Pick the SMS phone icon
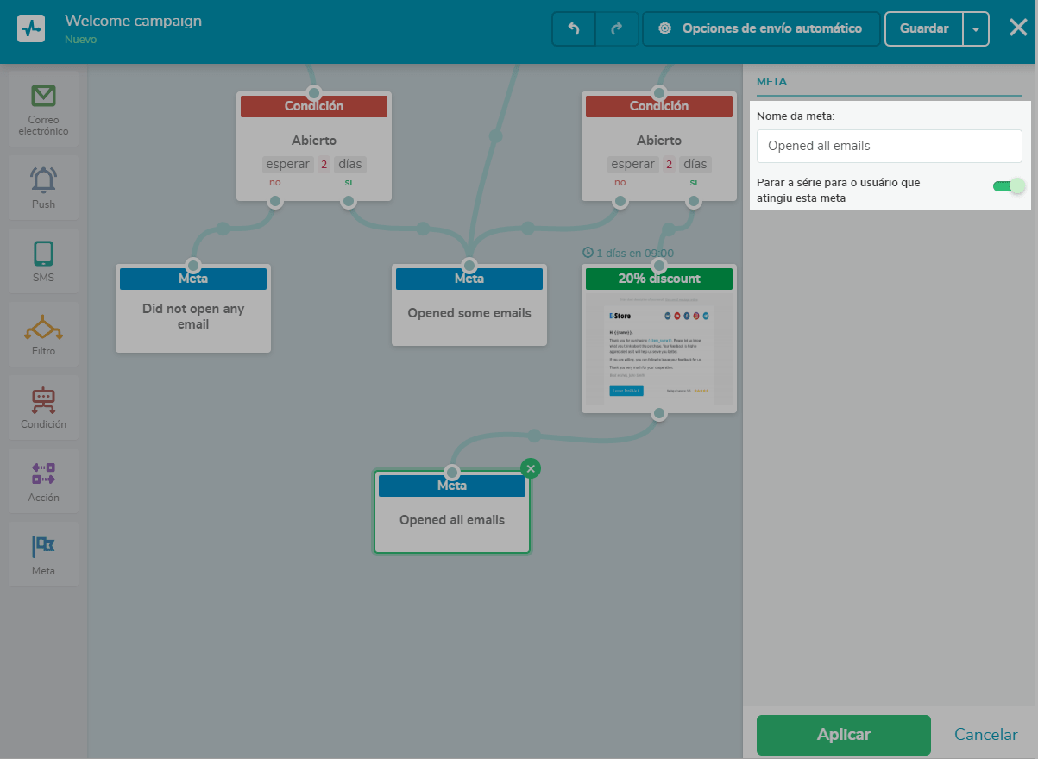 [43, 254]
